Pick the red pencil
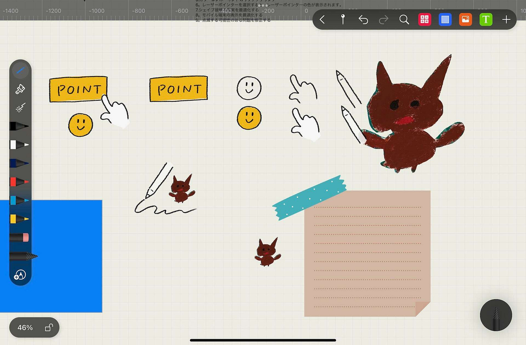This screenshot has width=526, height=345. tap(19, 182)
